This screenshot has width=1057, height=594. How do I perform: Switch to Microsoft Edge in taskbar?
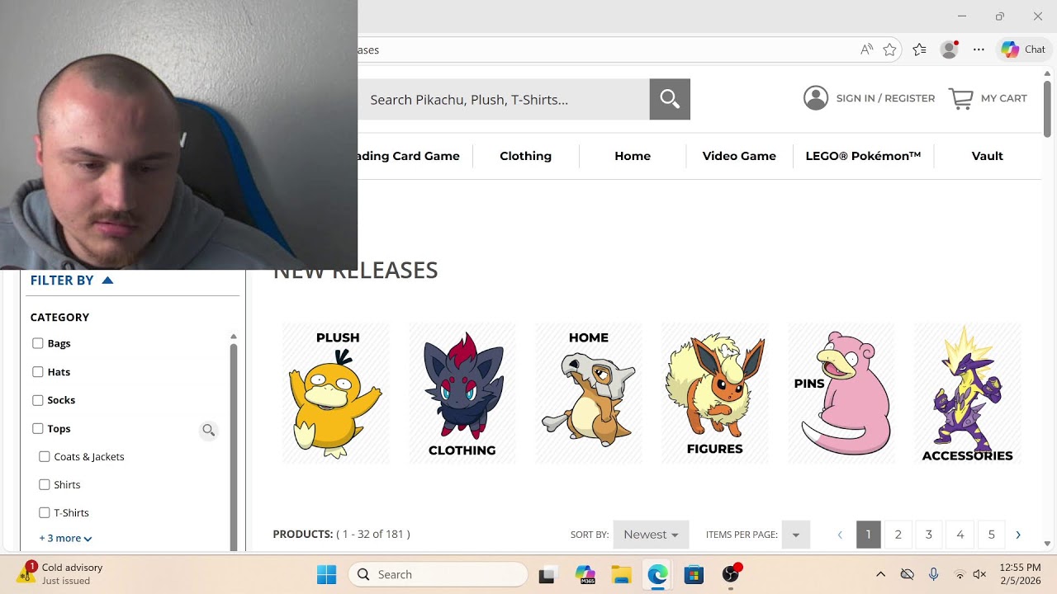click(x=657, y=575)
